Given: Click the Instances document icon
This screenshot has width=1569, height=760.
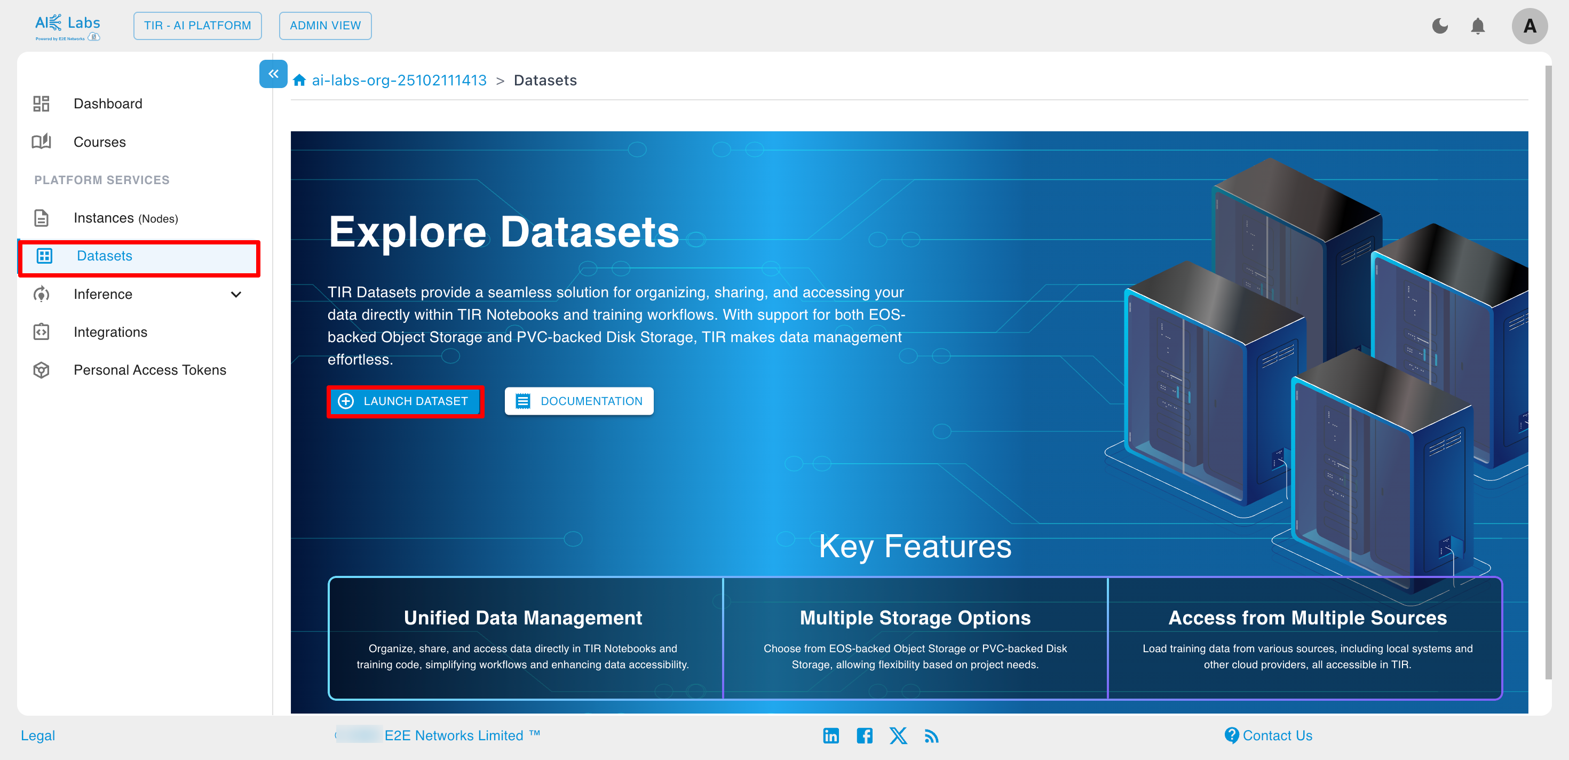Looking at the screenshot, I should point(42,218).
